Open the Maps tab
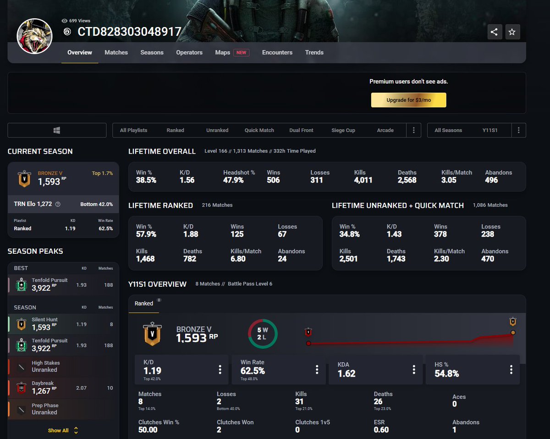Viewport: 550px width, 439px height. [223, 52]
